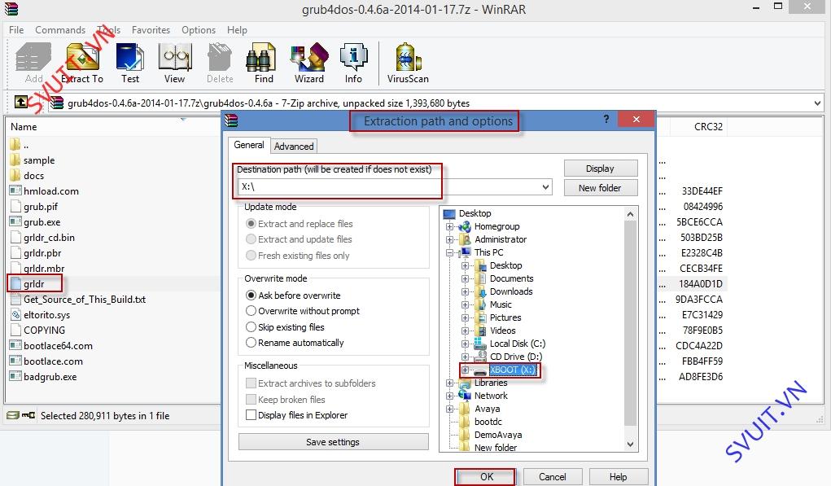The width and height of the screenshot is (831, 486).
Task: Select Rename automatically option
Action: (251, 343)
